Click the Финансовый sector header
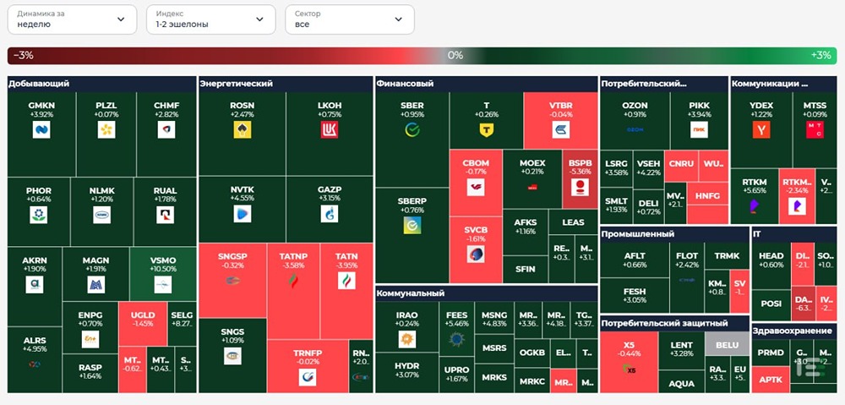This screenshot has height=405, width=845. tap(487, 84)
